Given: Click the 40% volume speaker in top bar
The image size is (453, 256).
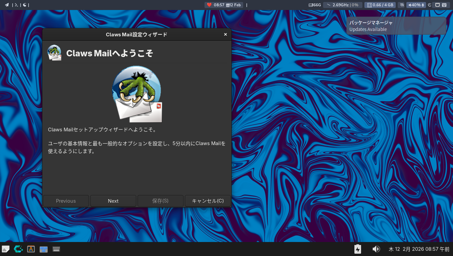Looking at the screenshot, I should pos(414,5).
